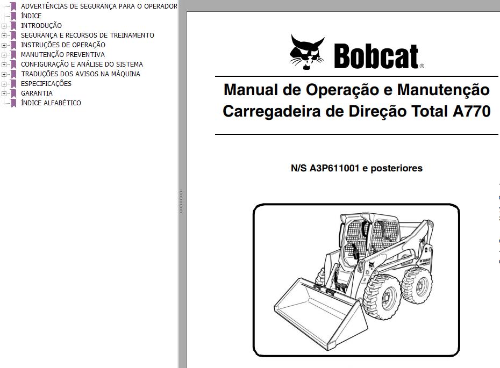This screenshot has width=500, height=368.
Task: Jump to the GARANTIA section
Action: pos(37,93)
